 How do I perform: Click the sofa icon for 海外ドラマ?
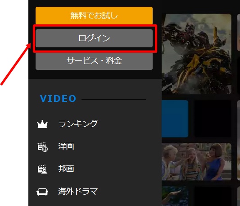42,192
